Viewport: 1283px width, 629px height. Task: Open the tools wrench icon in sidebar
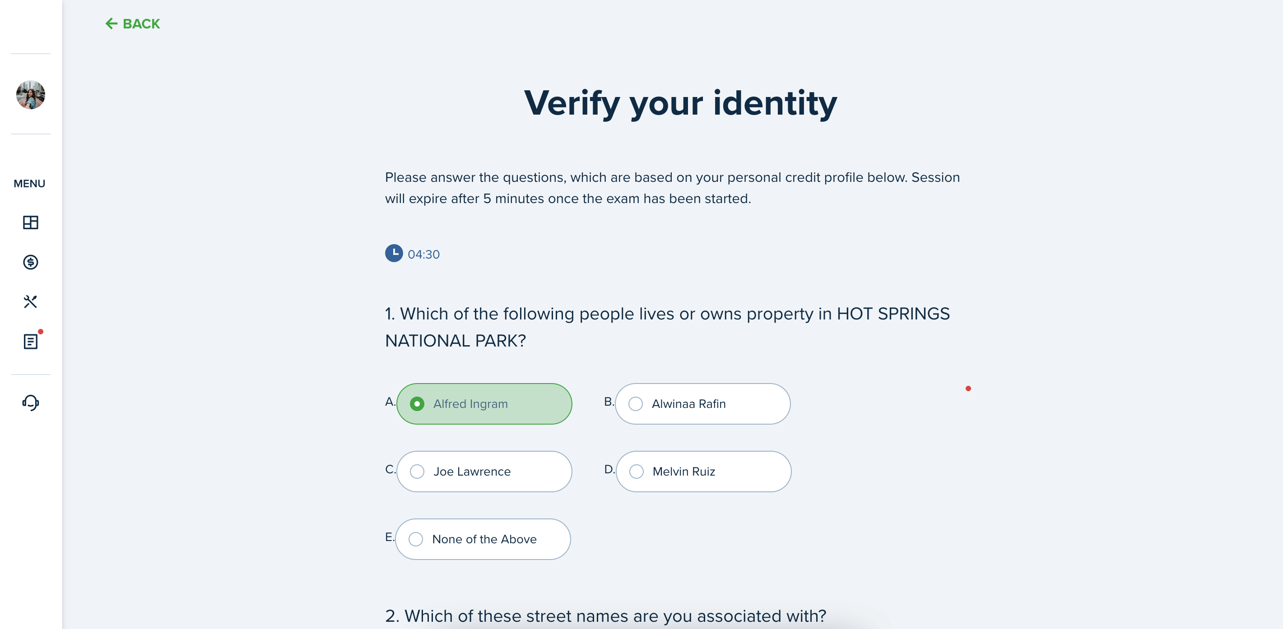tap(30, 301)
